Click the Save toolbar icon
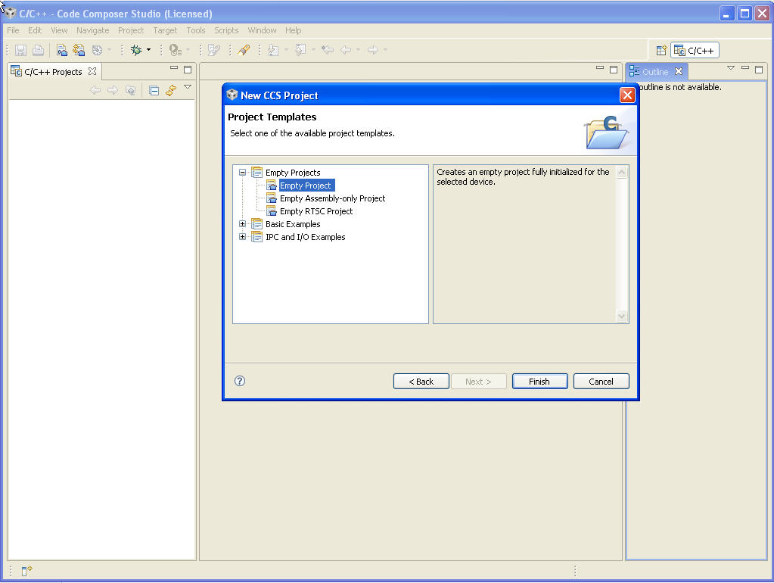 [x=20, y=50]
